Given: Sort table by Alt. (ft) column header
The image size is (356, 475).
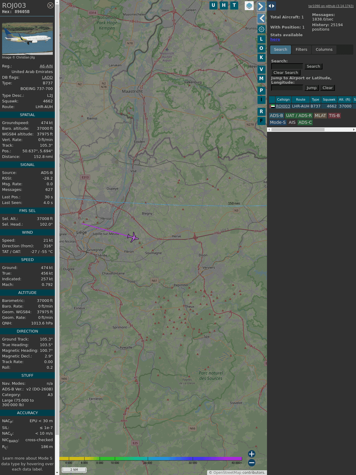Looking at the screenshot, I should 345,100.
